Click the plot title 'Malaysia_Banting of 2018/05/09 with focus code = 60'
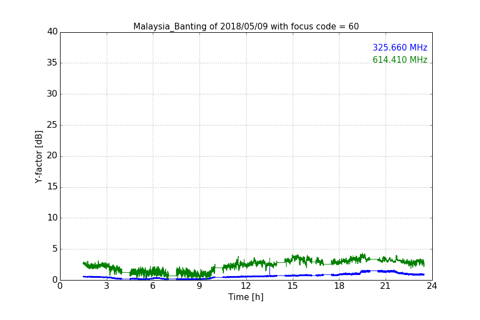 click(x=246, y=27)
